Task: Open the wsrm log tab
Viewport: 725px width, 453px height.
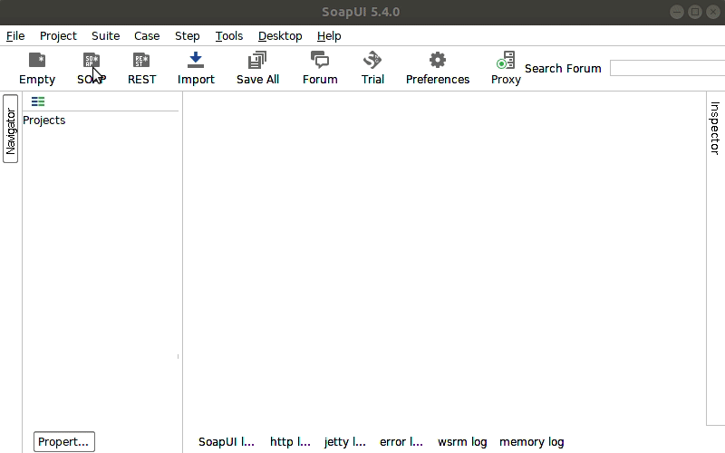Action: 462,442
